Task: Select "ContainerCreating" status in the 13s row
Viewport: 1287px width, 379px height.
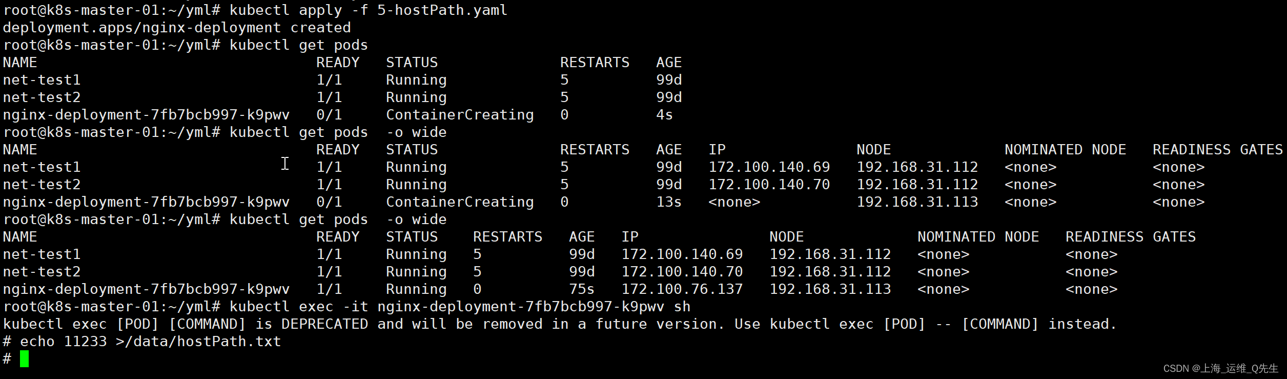Action: click(x=460, y=202)
